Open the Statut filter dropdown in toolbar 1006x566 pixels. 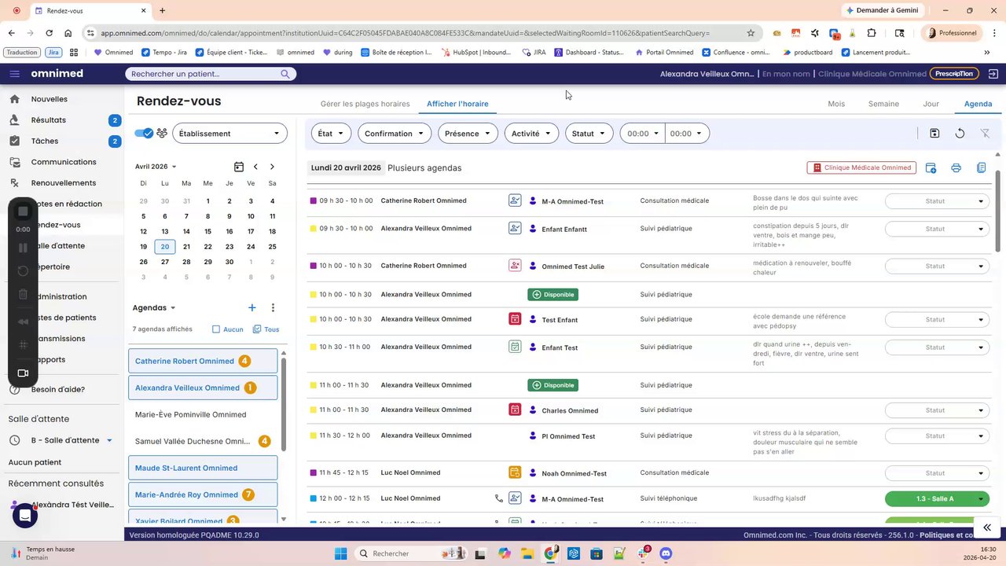pyautogui.click(x=589, y=134)
